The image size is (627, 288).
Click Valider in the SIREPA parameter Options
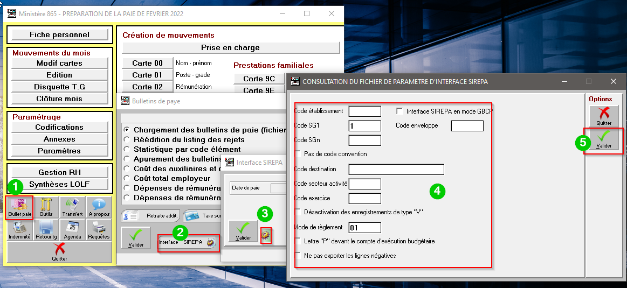[x=604, y=140]
